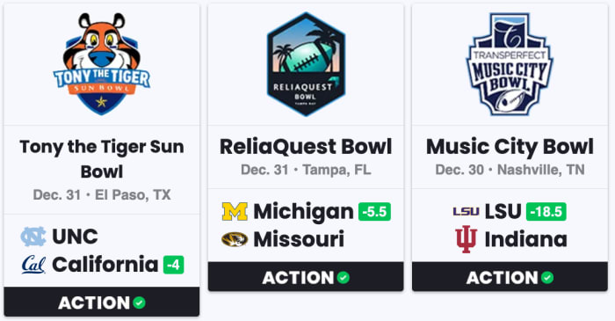Click the ReliaQuest Bowl hexagon logo
The width and height of the screenshot is (615, 321).
pyautogui.click(x=306, y=64)
